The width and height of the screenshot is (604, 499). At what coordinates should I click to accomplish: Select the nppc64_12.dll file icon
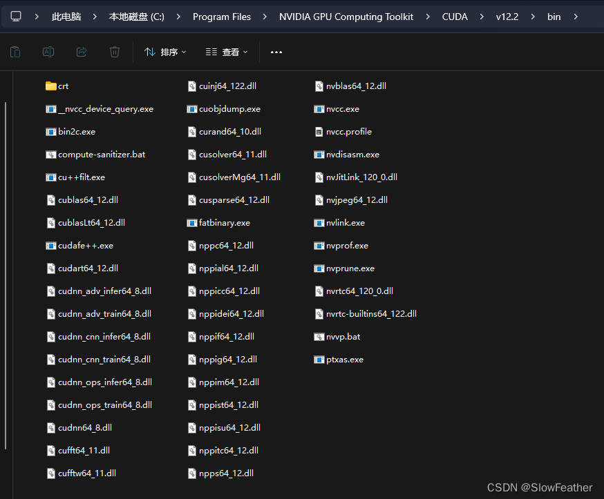[192, 246]
